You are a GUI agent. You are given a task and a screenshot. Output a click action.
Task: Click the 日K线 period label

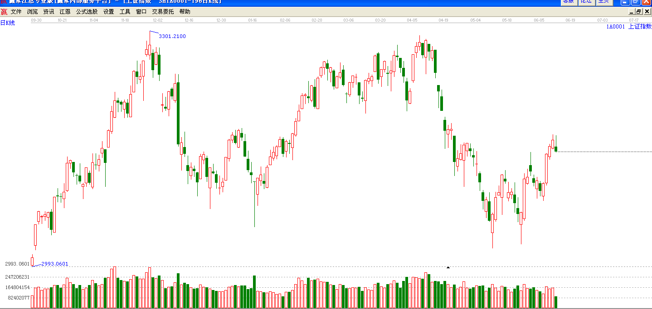(x=7, y=23)
